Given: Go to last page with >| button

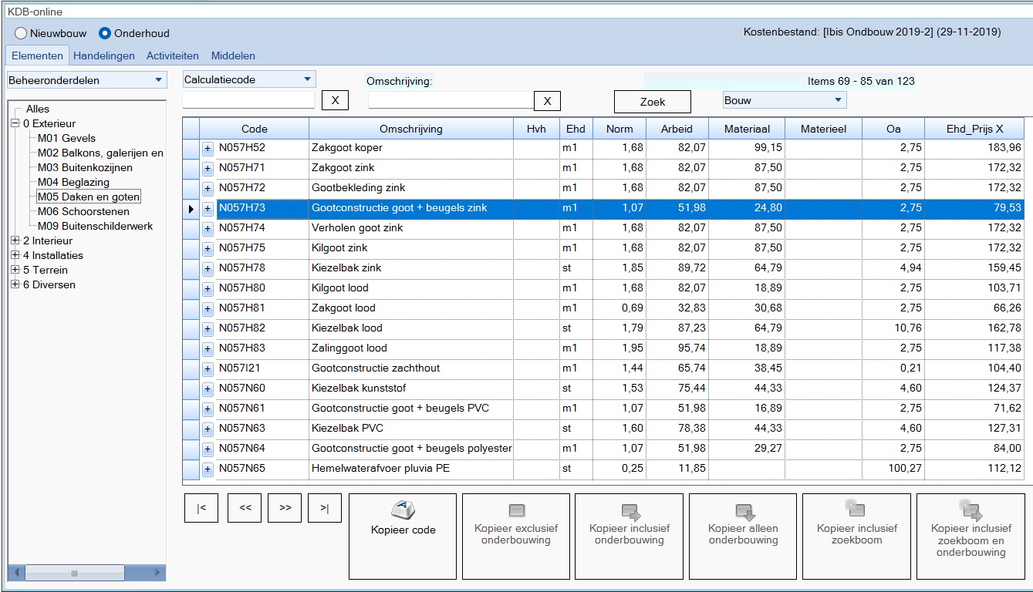Looking at the screenshot, I should pos(325,508).
